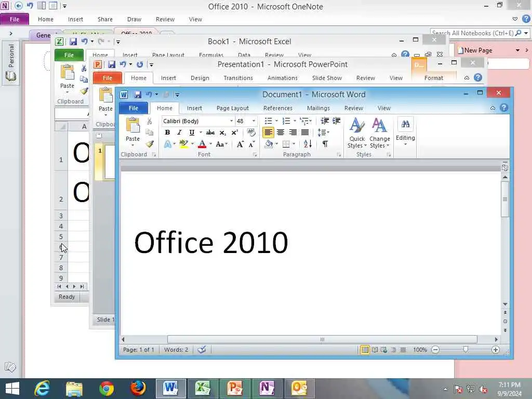Open Excel from the Windows taskbar
Viewport: 532px width, 399px height.
[203, 389]
